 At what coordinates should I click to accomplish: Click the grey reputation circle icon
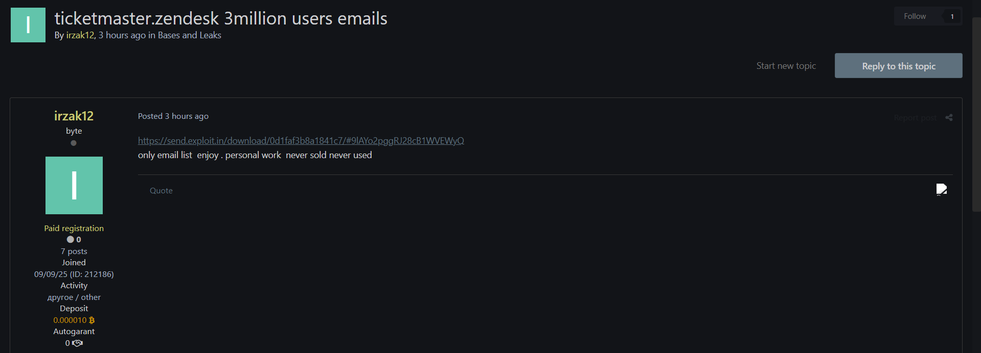coord(70,240)
